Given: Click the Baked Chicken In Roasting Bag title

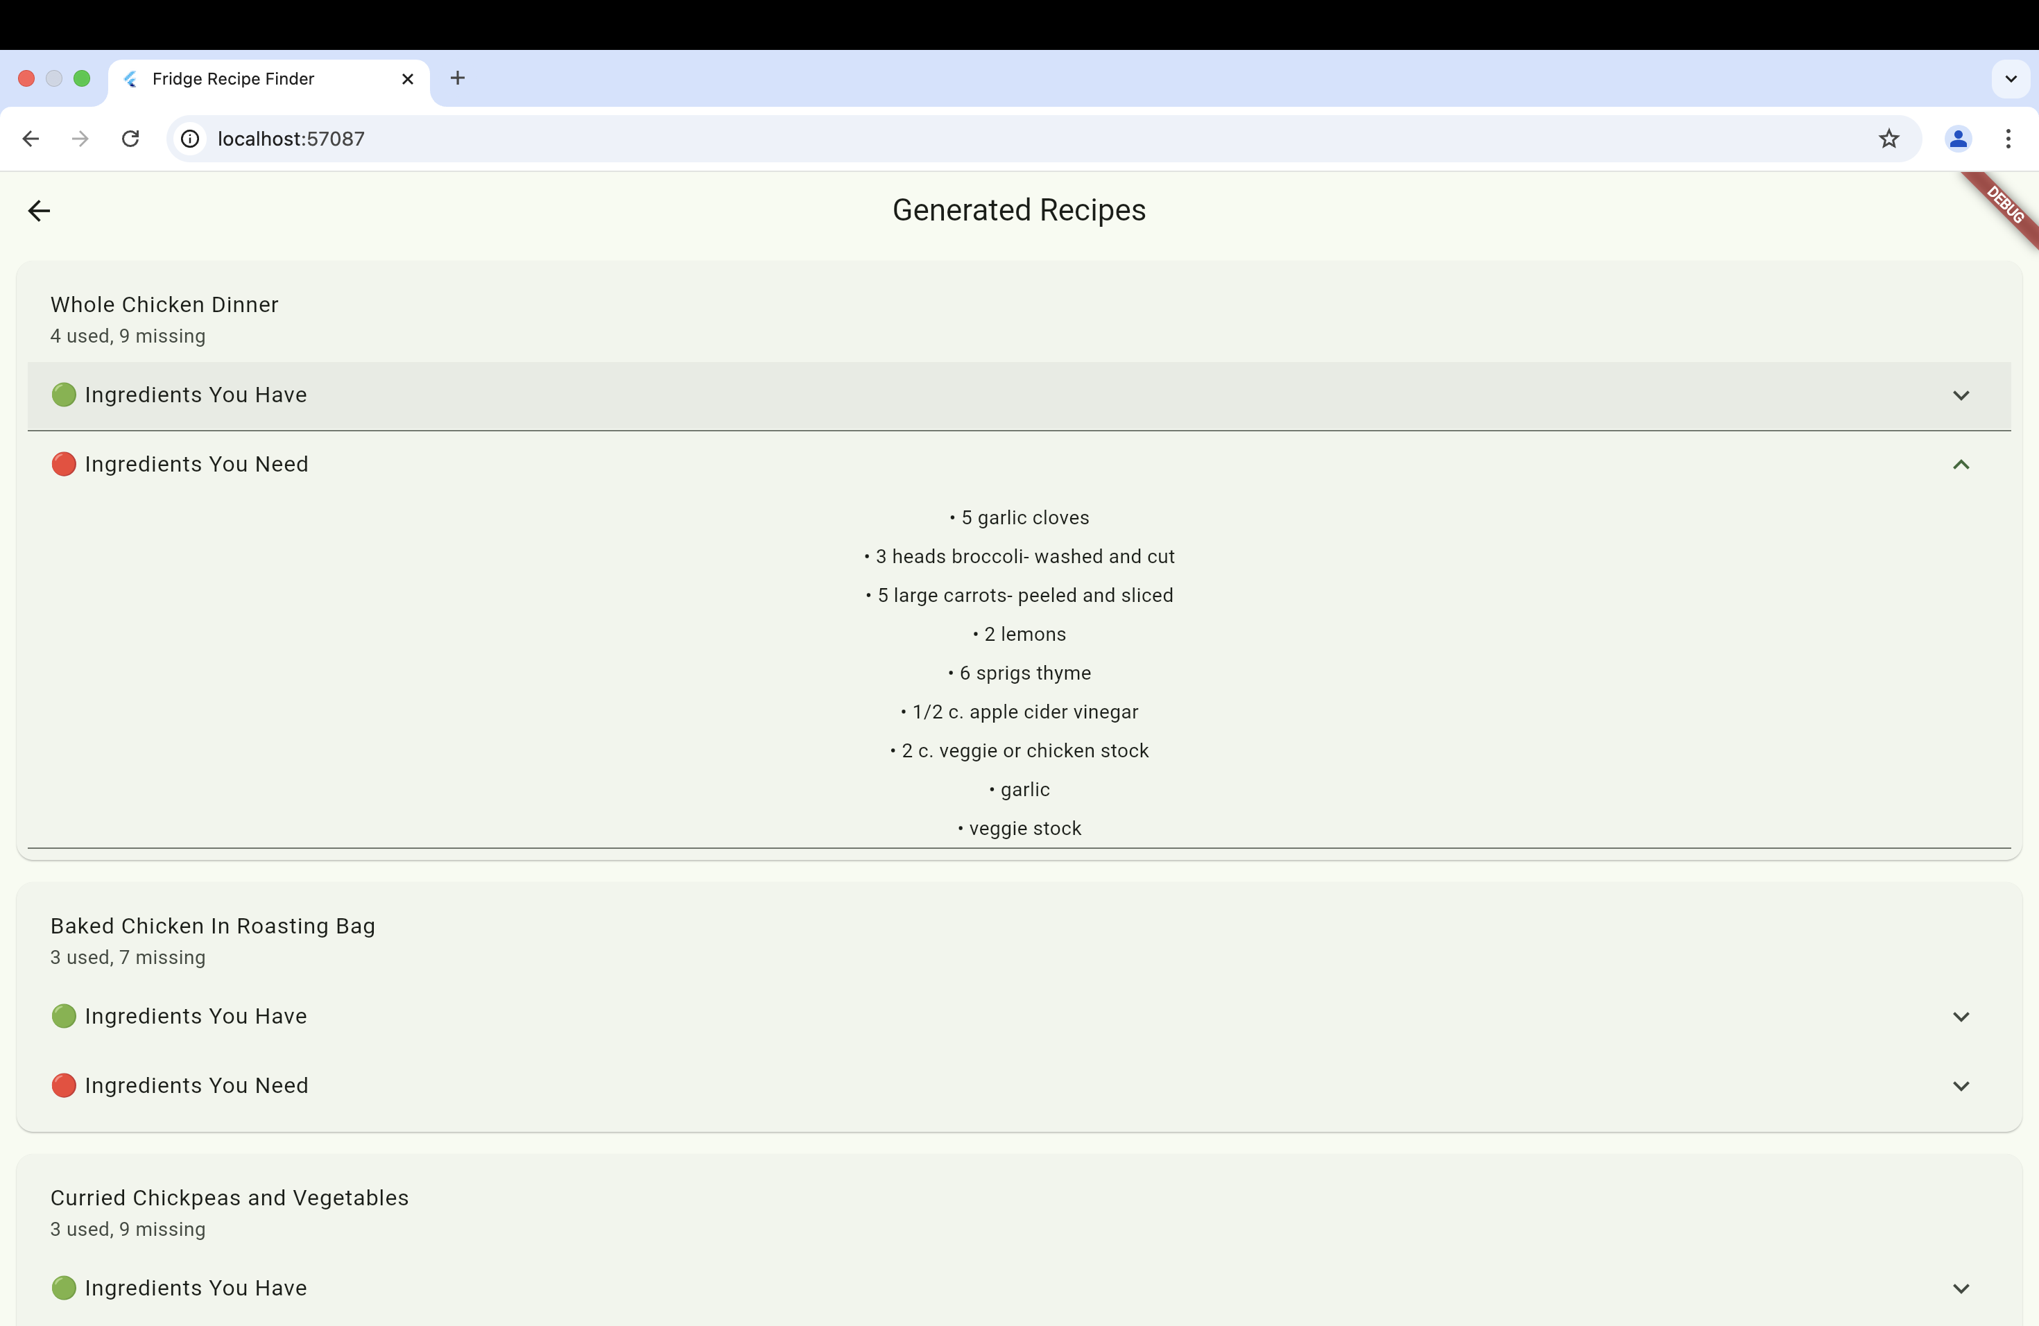Looking at the screenshot, I should tap(212, 926).
